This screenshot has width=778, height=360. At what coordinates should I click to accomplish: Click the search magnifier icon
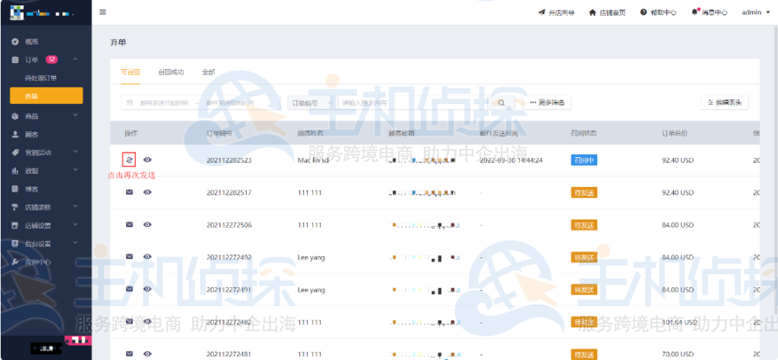click(x=501, y=103)
